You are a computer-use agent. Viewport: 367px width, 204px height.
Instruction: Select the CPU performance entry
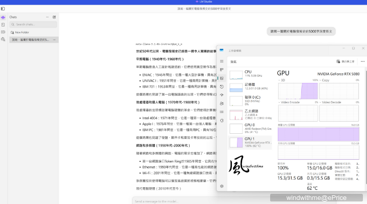click(250, 74)
